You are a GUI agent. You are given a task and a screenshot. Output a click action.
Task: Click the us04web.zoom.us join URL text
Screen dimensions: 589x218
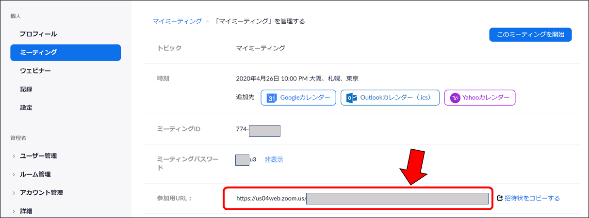tap(271, 198)
